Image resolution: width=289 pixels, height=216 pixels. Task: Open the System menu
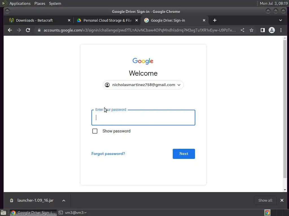pyautogui.click(x=55, y=3)
